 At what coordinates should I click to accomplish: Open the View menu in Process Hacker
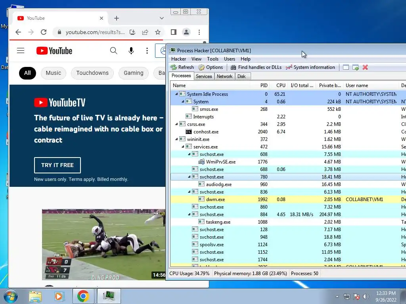196,59
